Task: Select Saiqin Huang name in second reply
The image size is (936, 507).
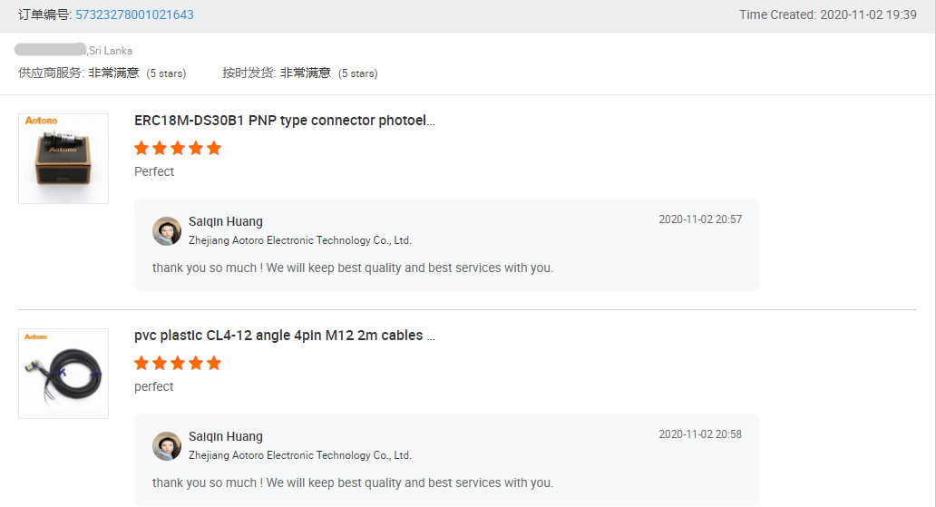Action: pyautogui.click(x=226, y=436)
